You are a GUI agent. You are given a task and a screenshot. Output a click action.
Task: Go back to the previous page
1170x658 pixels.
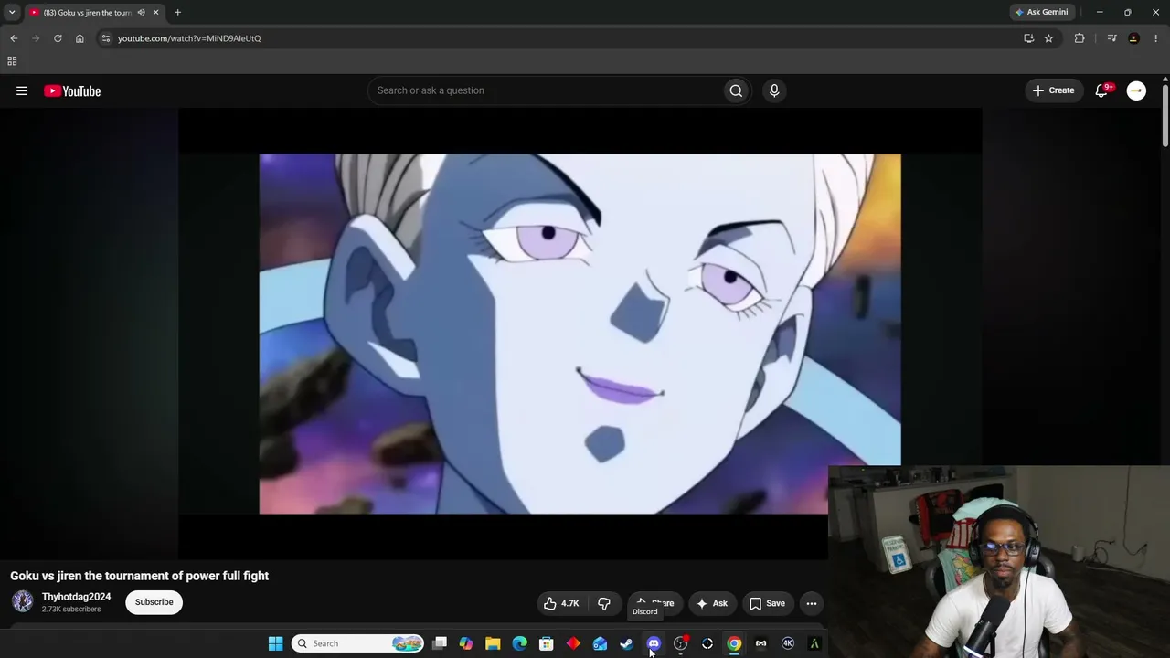tap(14, 38)
